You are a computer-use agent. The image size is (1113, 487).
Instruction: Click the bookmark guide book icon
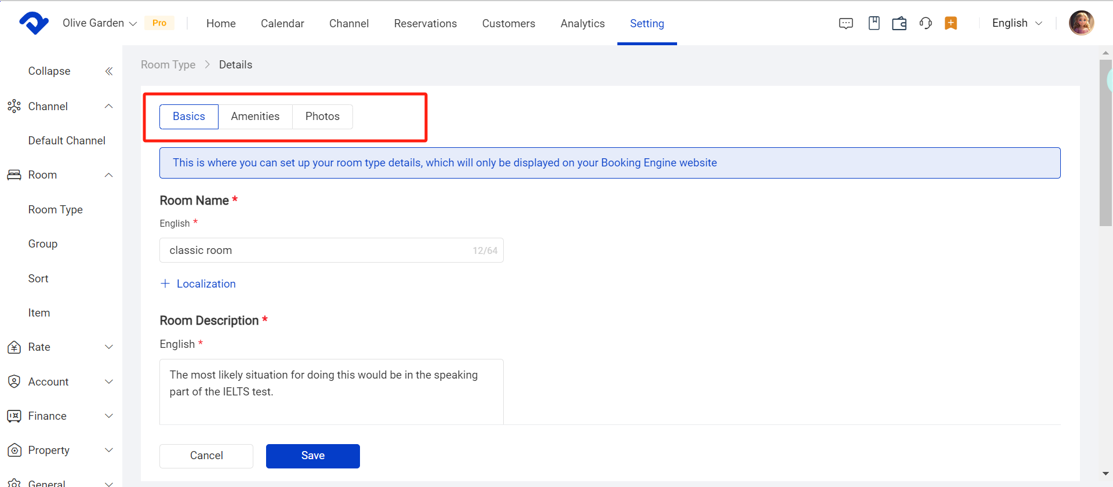pyautogui.click(x=874, y=23)
